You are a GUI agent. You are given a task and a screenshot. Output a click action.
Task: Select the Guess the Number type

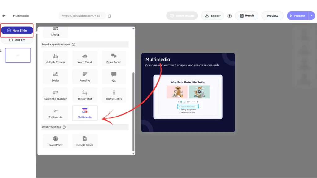(x=55, y=95)
